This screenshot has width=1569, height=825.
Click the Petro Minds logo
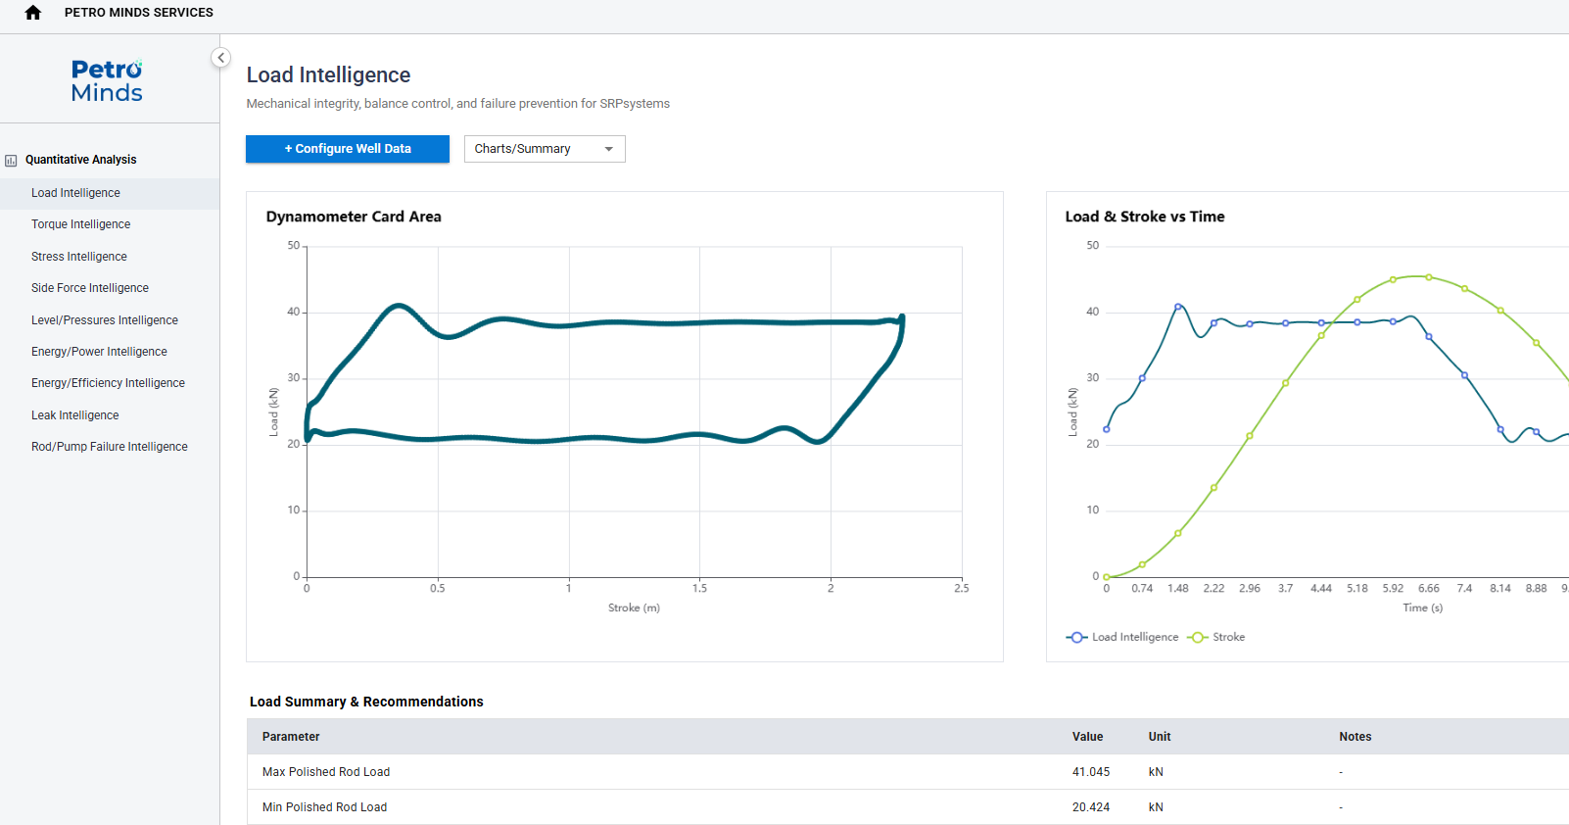(108, 80)
